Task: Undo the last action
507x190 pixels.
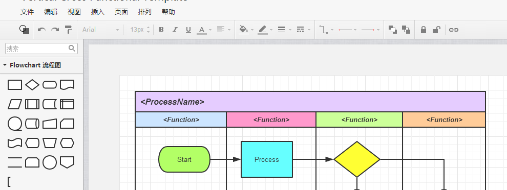Action: pos(41,30)
